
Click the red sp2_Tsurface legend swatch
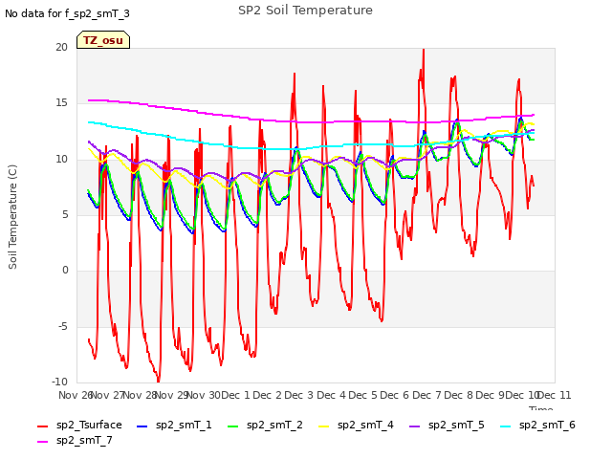click(42, 426)
